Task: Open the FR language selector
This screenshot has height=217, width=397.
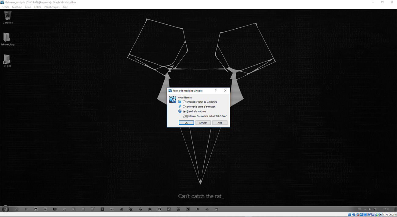Action: point(359,209)
